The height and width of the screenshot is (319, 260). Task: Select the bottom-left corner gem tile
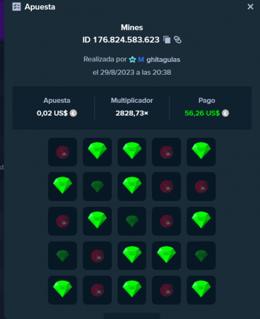click(63, 290)
